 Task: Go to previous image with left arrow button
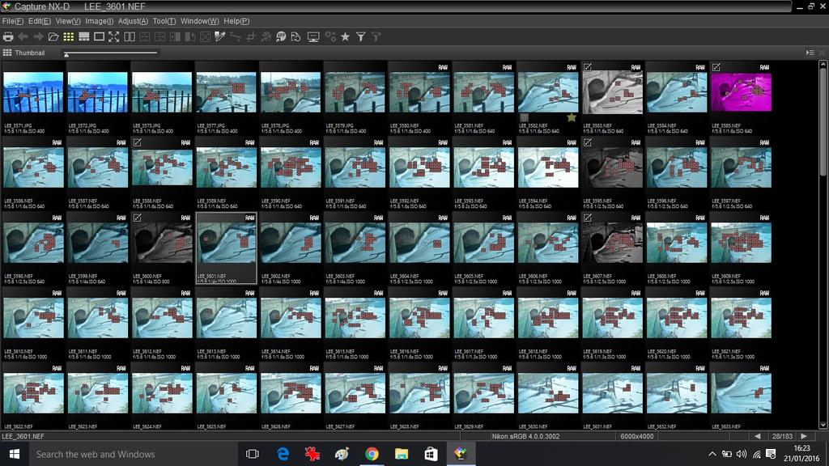pyautogui.click(x=757, y=436)
